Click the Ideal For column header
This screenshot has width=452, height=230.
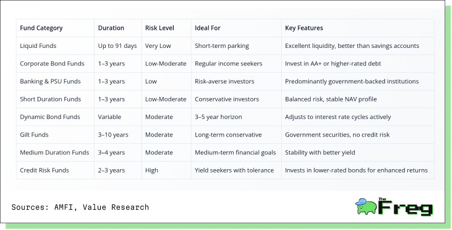click(x=208, y=28)
